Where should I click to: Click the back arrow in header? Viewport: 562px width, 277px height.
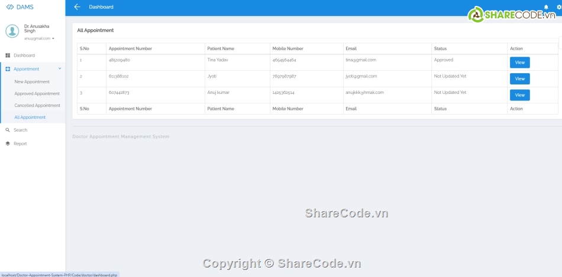click(x=77, y=7)
